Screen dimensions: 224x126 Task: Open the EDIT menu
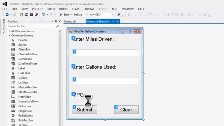(14, 9)
